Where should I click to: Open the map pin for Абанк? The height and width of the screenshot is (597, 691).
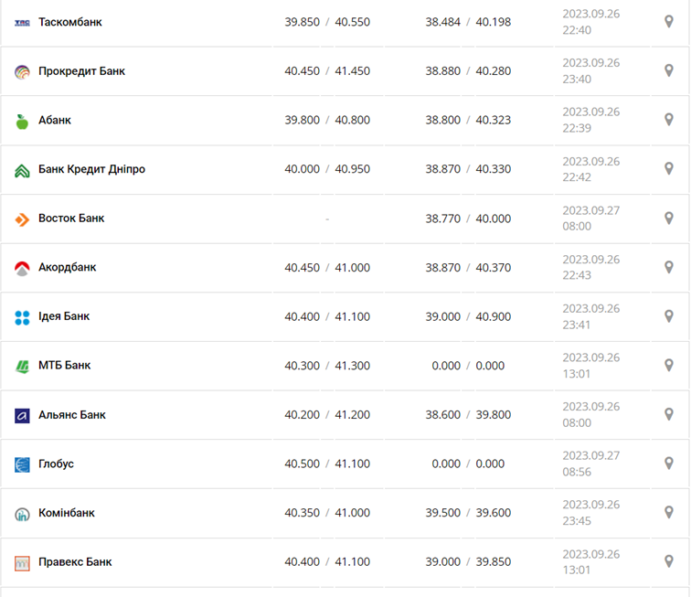[x=668, y=120]
